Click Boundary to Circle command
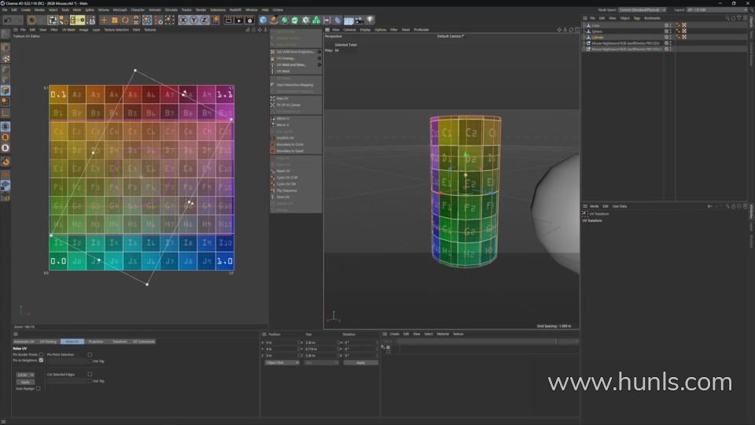755x425 pixels. tap(289, 145)
